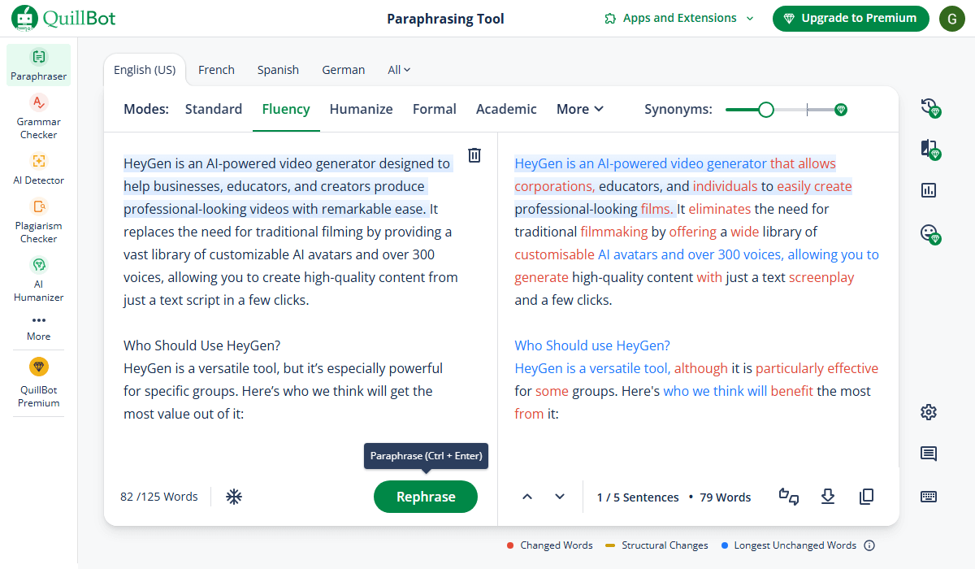Click the '1 / 5 Sentences' indicator
Viewport: 975px width, 569px height.
tap(638, 497)
